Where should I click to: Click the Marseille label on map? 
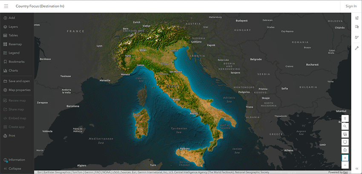[105, 81]
